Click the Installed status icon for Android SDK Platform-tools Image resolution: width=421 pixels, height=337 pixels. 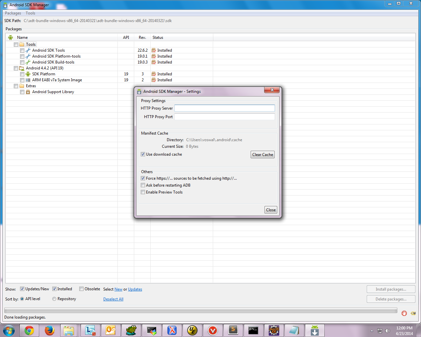coord(154,56)
